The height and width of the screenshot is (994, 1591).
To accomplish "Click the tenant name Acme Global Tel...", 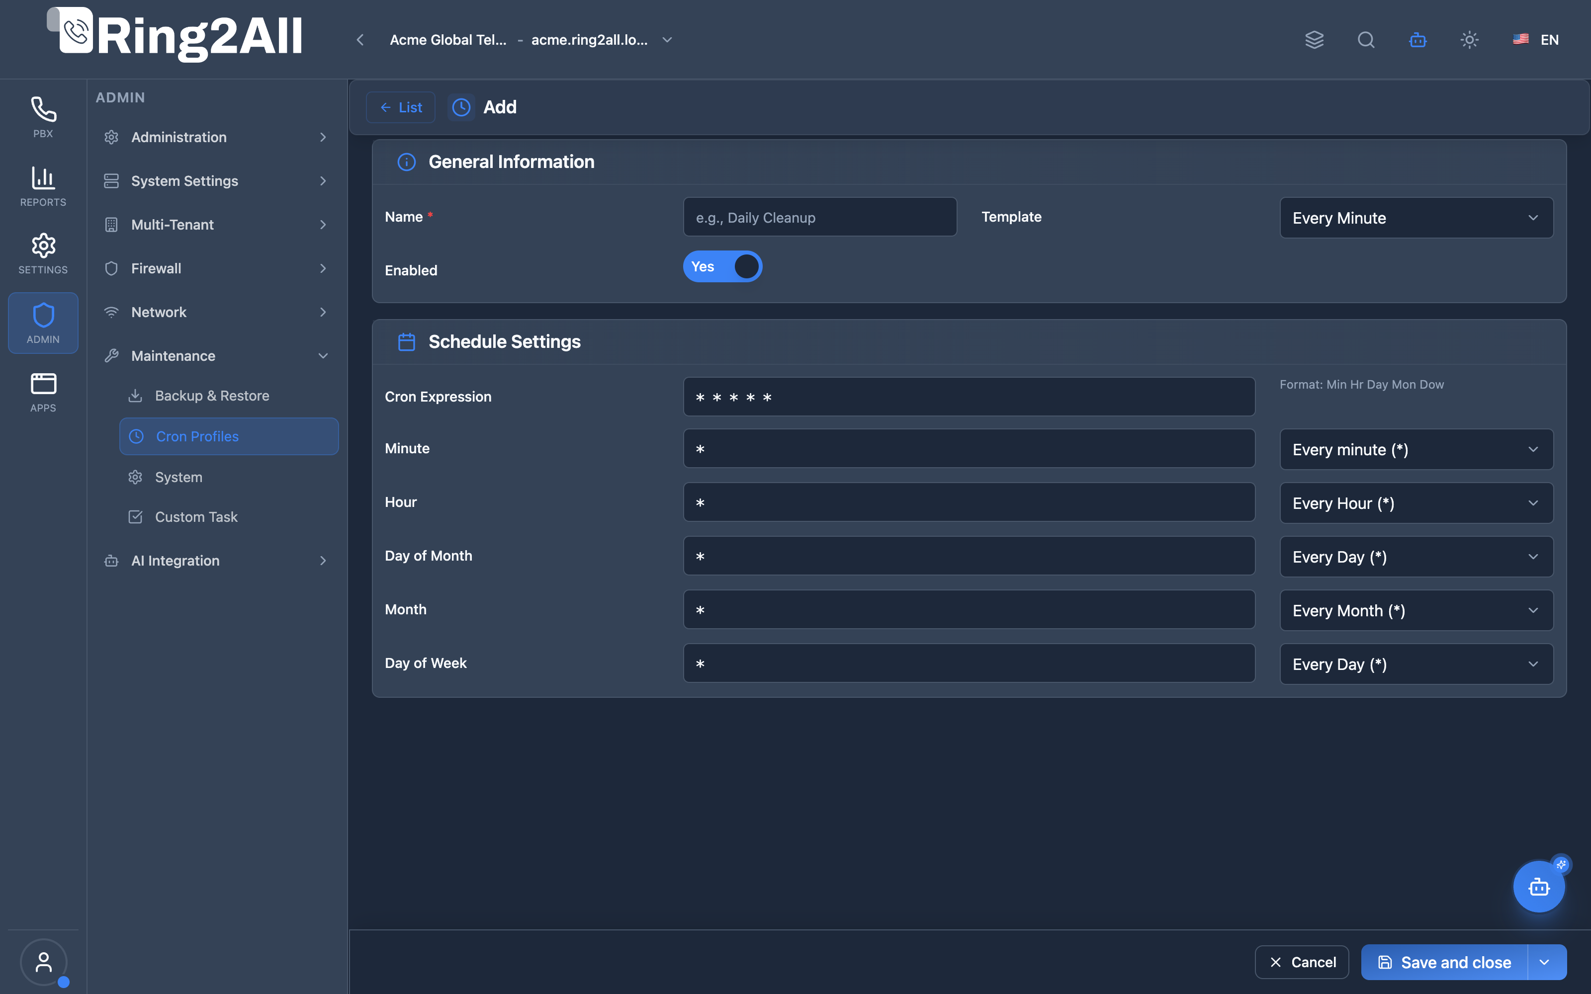I will [447, 39].
